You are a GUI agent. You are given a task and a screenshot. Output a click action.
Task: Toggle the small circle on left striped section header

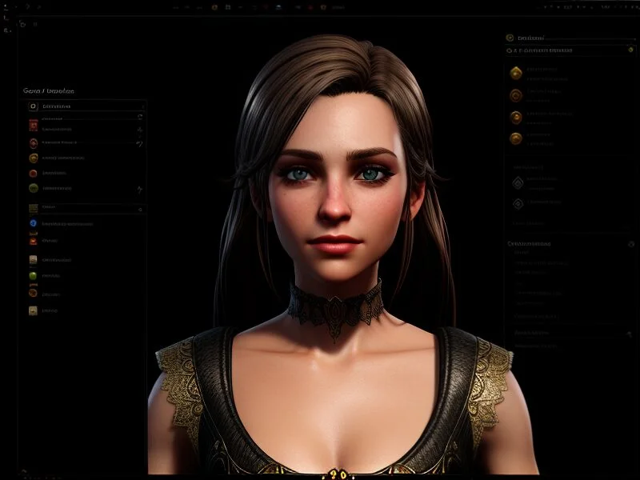coord(141,209)
